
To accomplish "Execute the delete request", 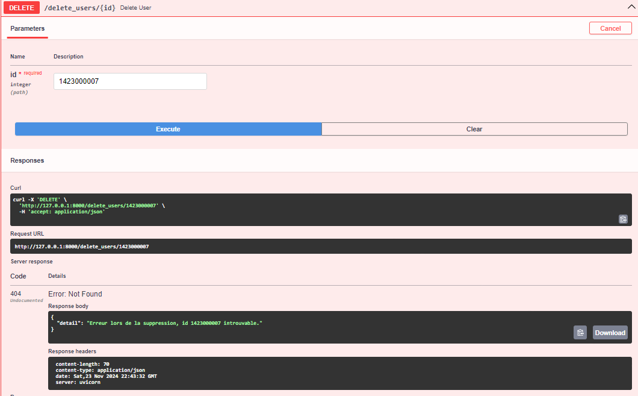I will click(168, 128).
